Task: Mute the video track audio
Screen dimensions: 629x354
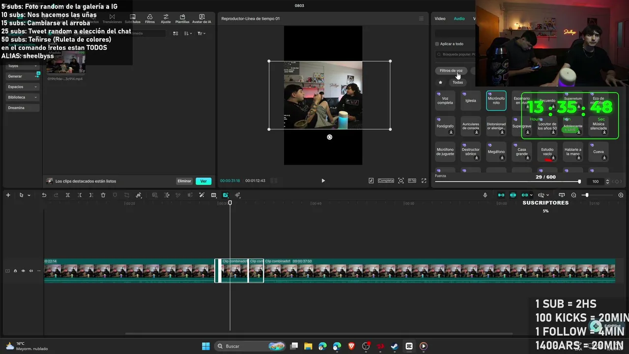Action: (x=31, y=270)
